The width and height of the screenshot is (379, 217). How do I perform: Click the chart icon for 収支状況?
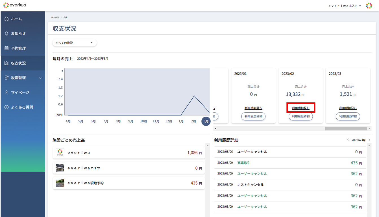pyautogui.click(x=6, y=63)
